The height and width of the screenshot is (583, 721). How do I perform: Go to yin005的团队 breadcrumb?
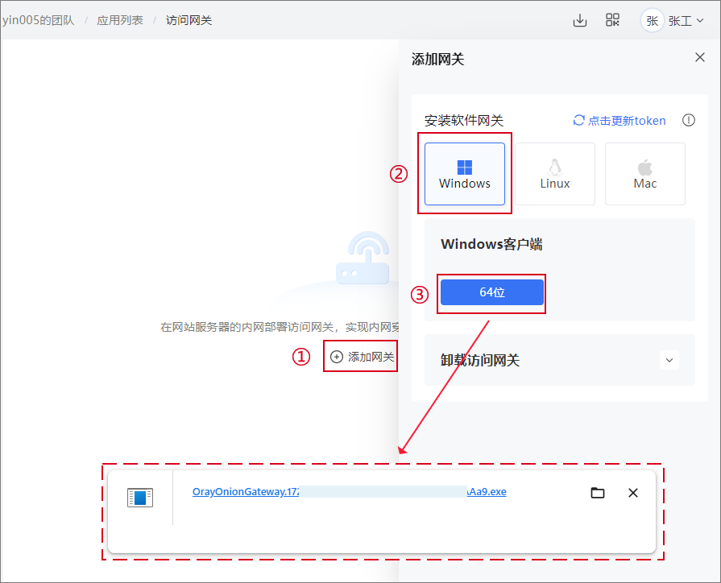38,20
